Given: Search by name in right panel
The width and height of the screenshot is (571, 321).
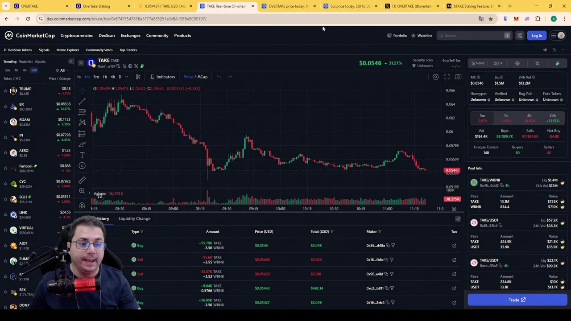Looking at the screenshot, I should pos(478,63).
